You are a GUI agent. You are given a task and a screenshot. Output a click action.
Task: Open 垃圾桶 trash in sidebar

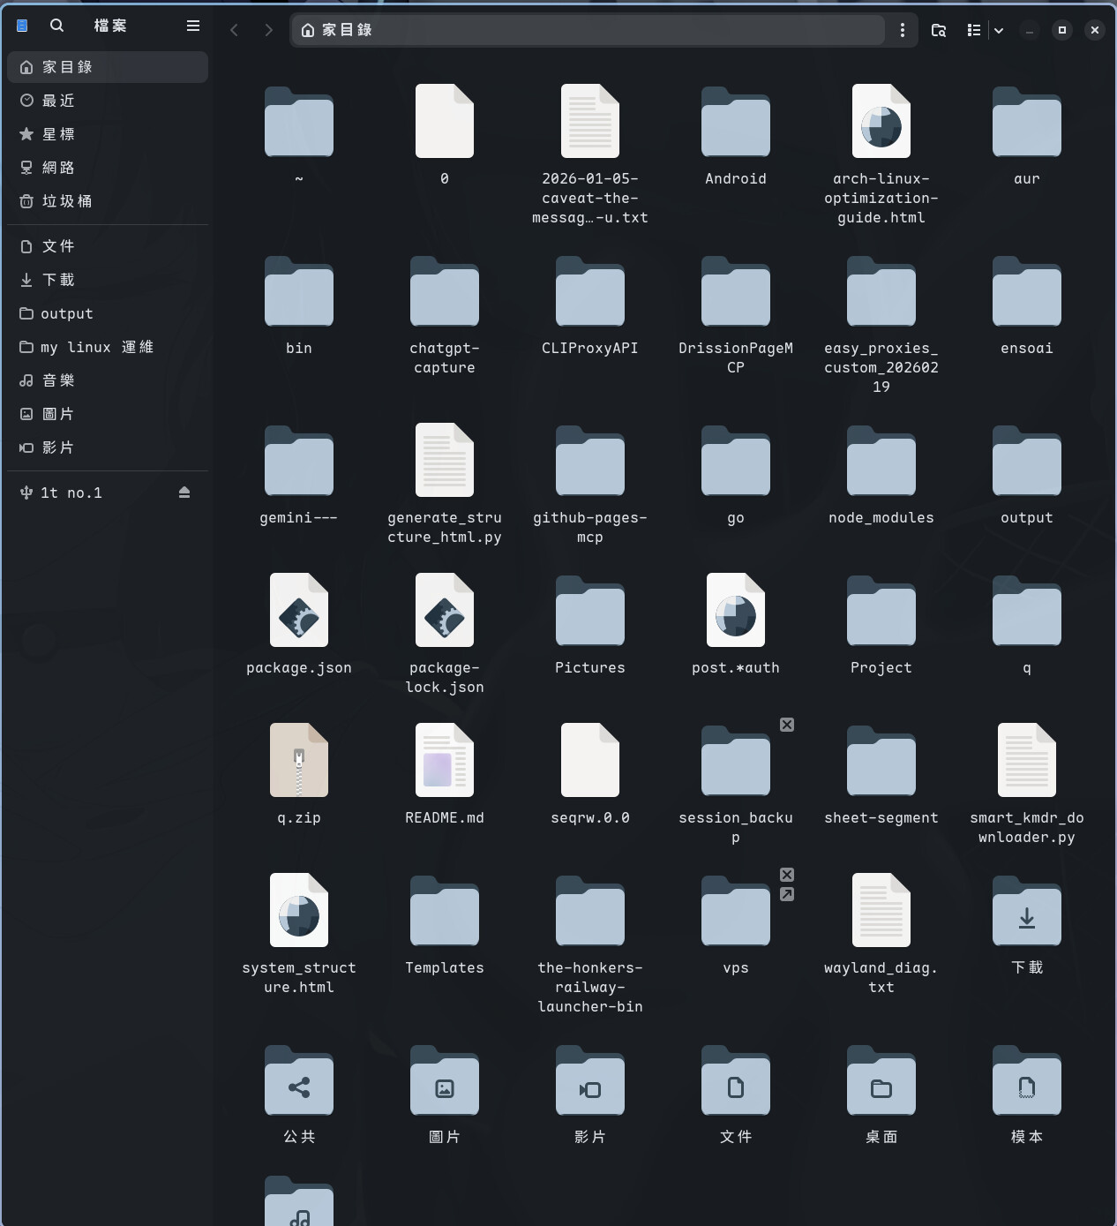click(x=108, y=201)
